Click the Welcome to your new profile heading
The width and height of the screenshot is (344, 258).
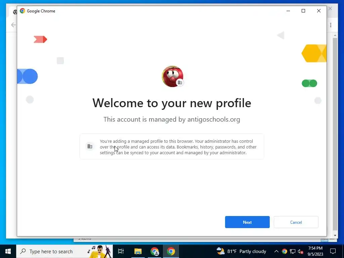point(172,103)
